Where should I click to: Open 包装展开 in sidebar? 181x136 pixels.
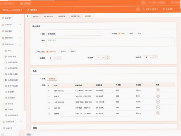click(11, 92)
